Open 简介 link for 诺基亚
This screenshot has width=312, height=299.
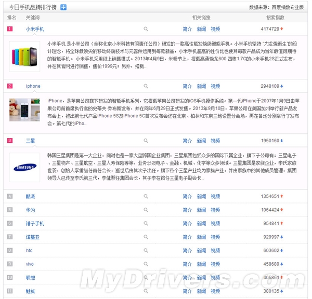point(187,237)
